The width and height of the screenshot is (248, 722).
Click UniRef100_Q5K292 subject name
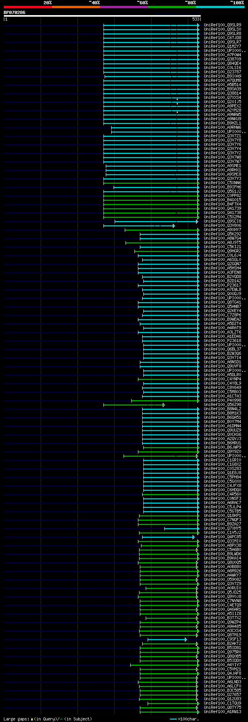[x=222, y=234]
